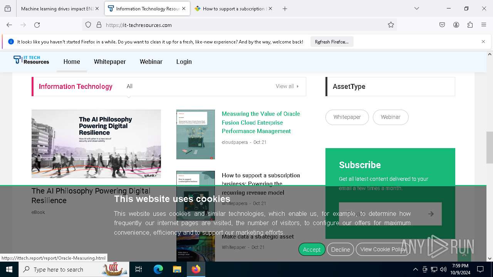
Task: Click the tracking protection shield icon
Action: pos(88,25)
